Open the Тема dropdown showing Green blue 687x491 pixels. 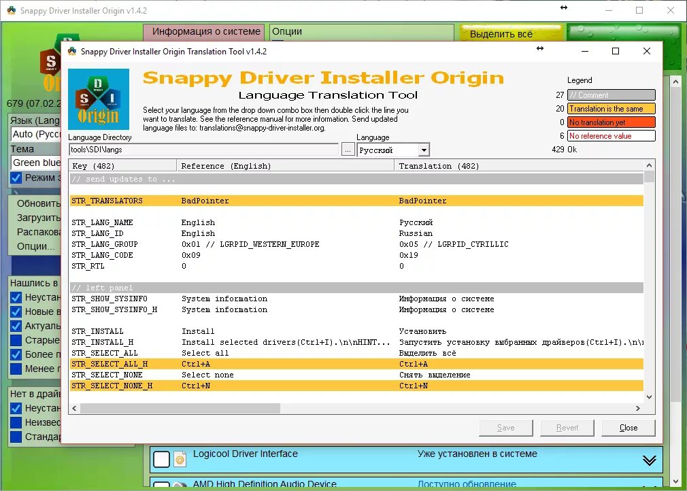coord(36,163)
